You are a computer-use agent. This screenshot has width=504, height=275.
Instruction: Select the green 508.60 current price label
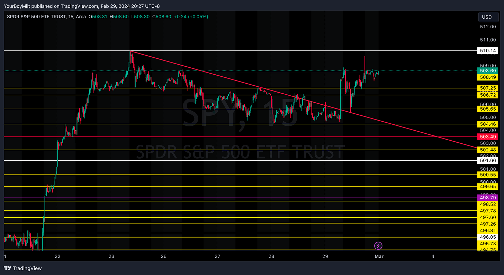pyautogui.click(x=488, y=70)
